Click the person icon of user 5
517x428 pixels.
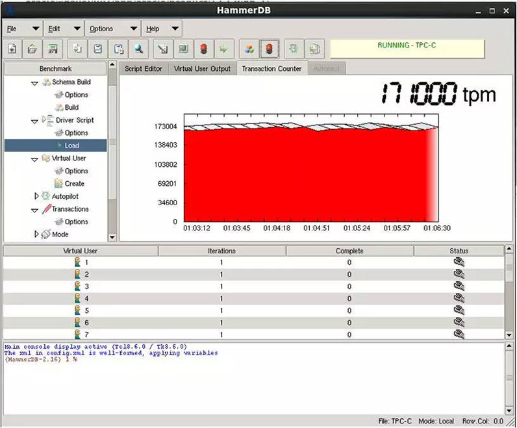77,310
